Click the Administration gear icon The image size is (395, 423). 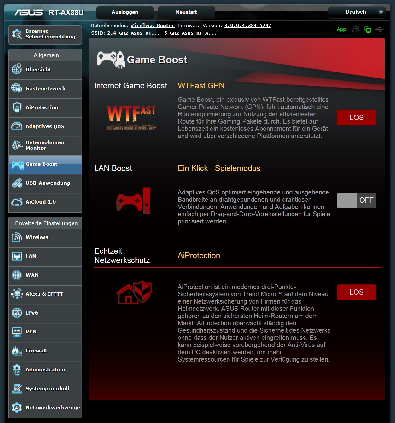point(17,369)
